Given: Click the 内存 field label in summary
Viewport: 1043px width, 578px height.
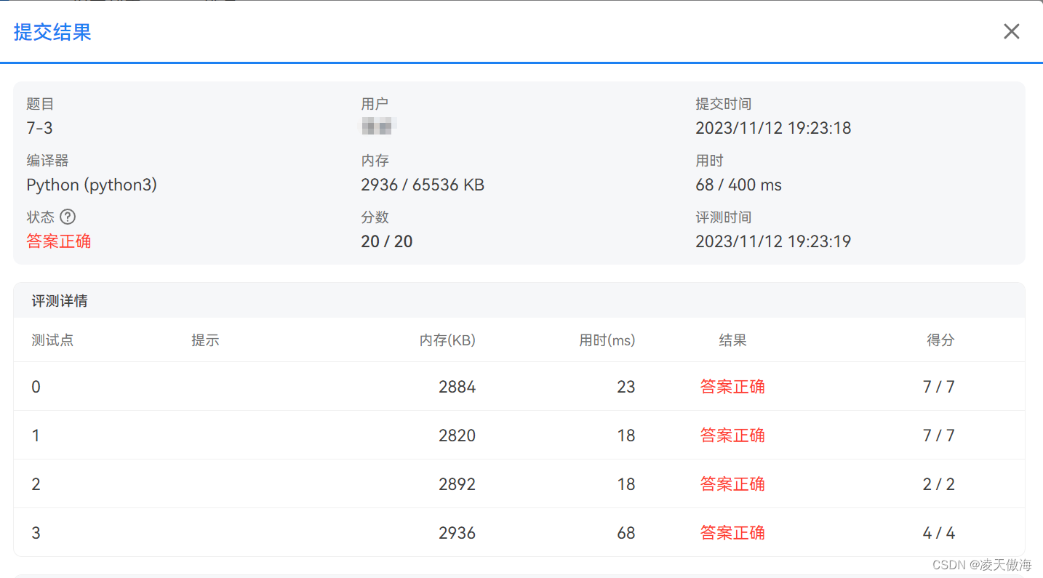Looking at the screenshot, I should (x=375, y=161).
